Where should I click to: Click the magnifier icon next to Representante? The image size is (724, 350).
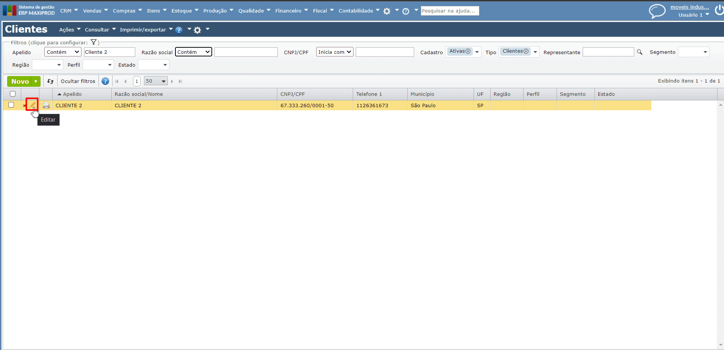tap(640, 52)
